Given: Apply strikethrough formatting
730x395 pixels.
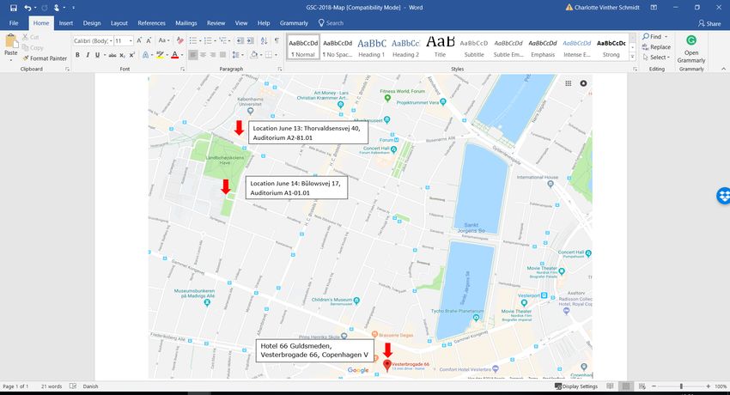Looking at the screenshot, I should [x=113, y=55].
